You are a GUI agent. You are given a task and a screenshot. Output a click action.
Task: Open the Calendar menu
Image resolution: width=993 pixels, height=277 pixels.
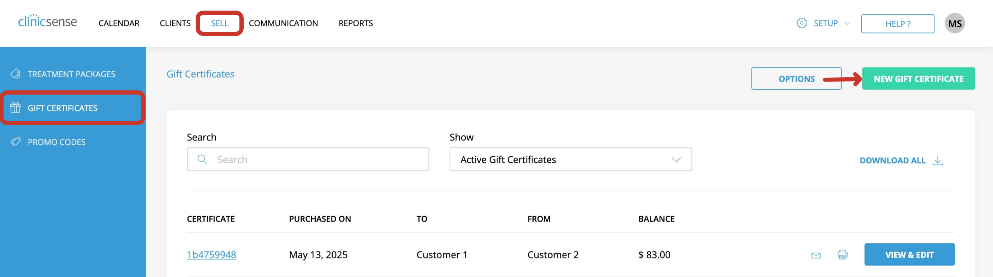click(x=119, y=24)
